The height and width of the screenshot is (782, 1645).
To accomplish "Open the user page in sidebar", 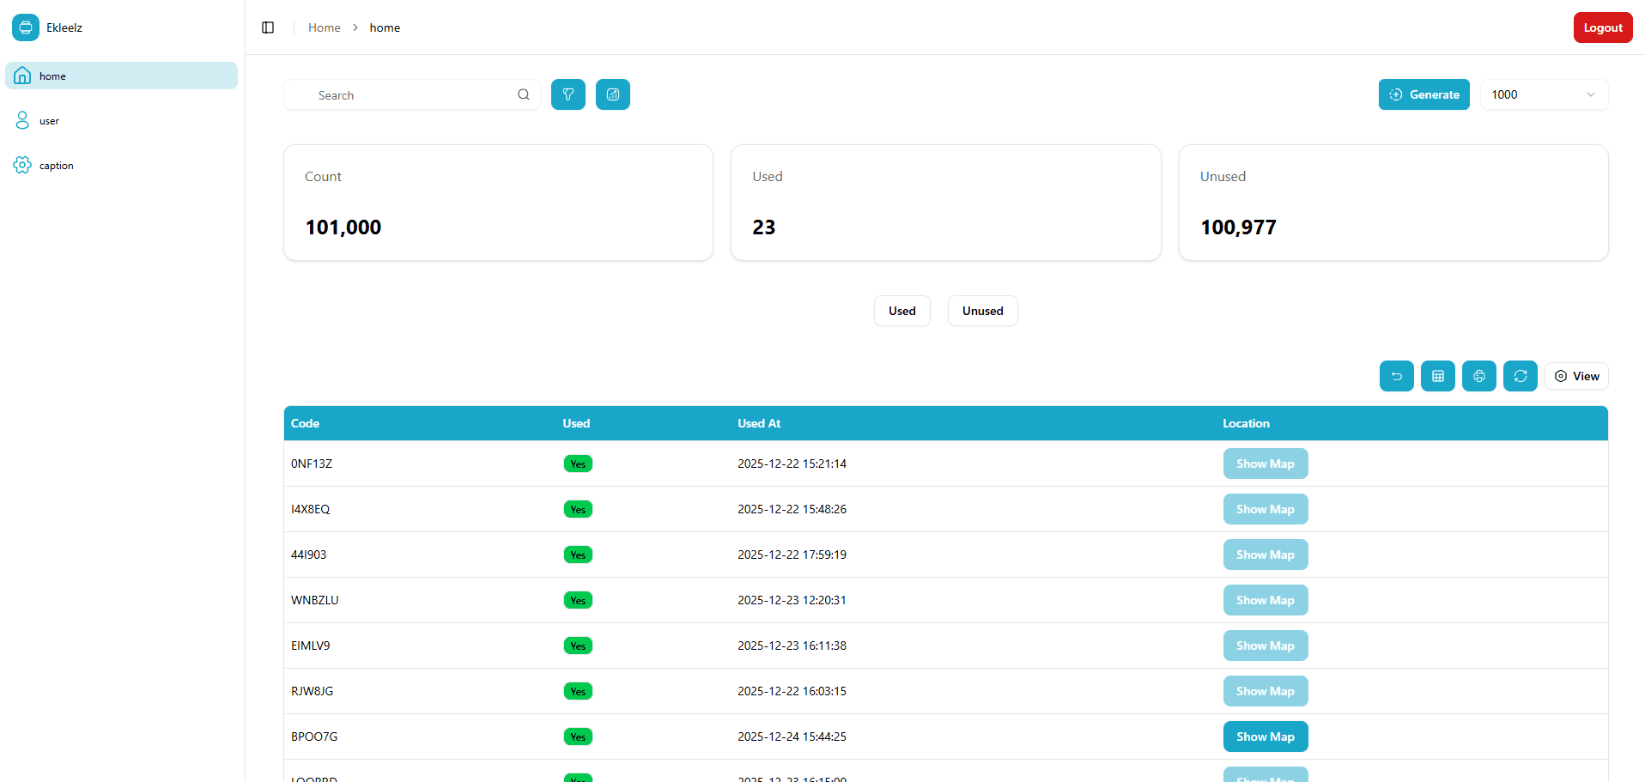I will [x=50, y=121].
